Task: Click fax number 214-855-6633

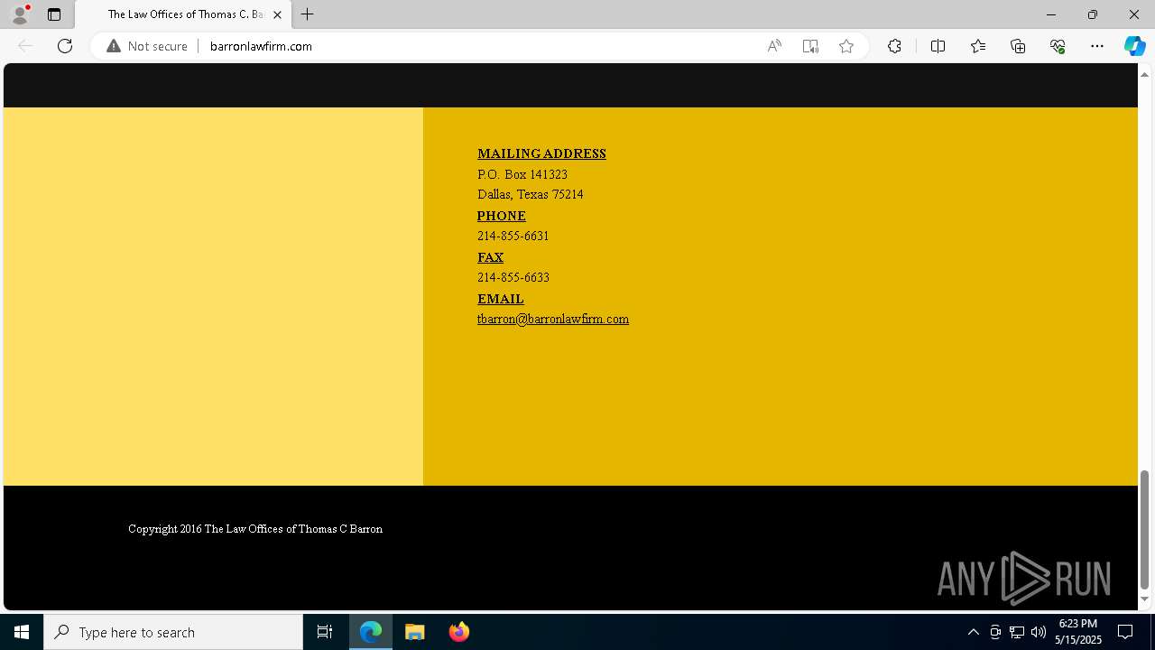Action: point(513,277)
